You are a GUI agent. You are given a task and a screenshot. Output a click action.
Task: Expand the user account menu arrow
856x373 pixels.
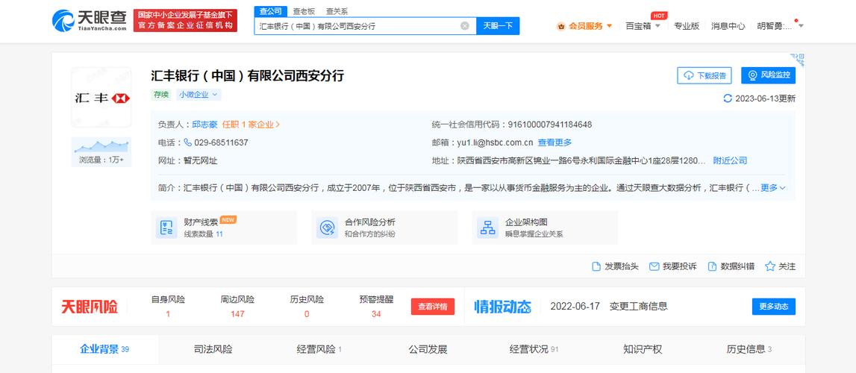pyautogui.click(x=801, y=25)
